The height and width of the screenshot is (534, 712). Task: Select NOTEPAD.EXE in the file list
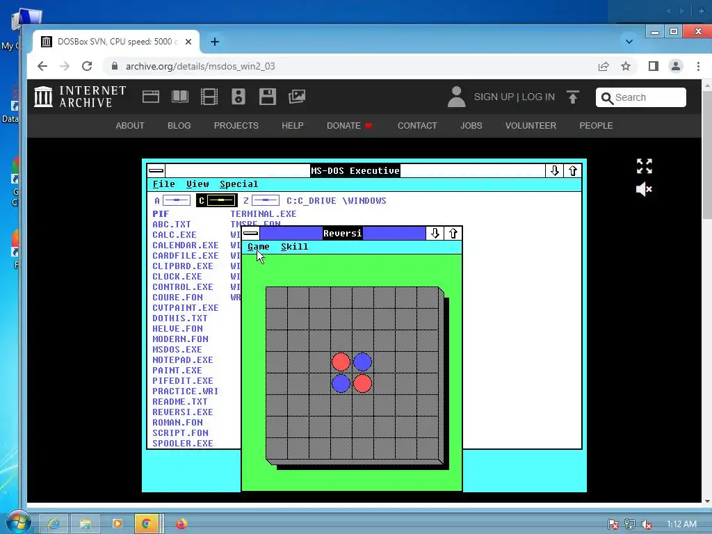point(183,359)
